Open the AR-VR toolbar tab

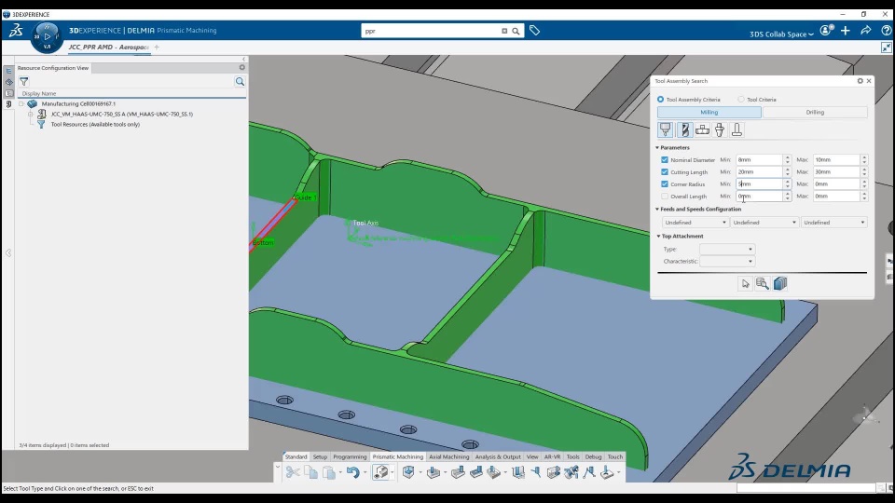(552, 456)
